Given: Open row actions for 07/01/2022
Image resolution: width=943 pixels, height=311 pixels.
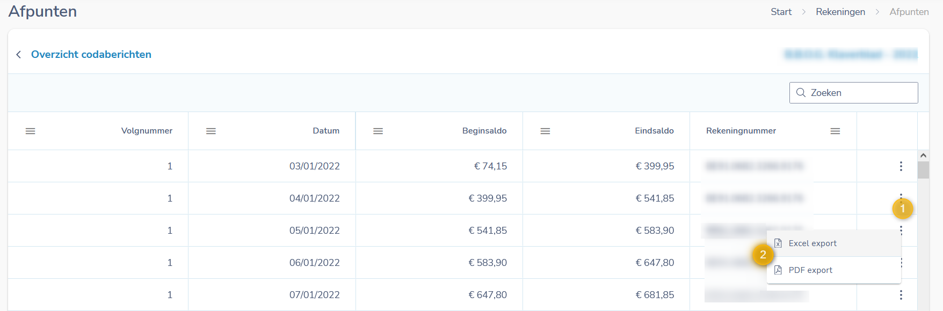Looking at the screenshot, I should click(x=901, y=295).
